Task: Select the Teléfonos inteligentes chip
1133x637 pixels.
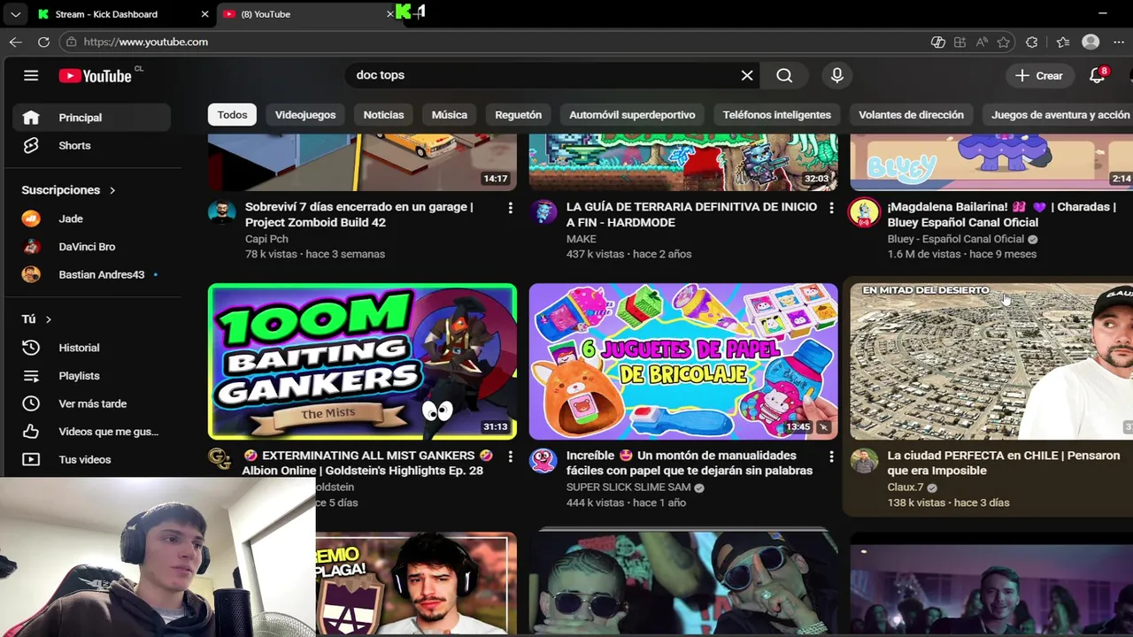Action: click(776, 115)
